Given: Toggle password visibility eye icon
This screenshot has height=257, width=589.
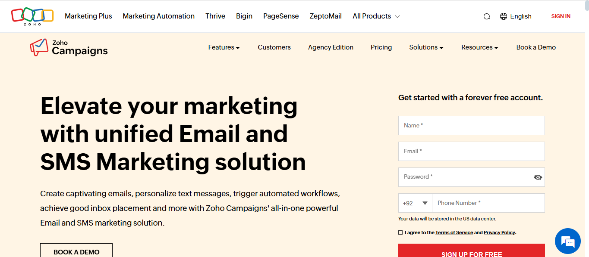Looking at the screenshot, I should coord(538,177).
